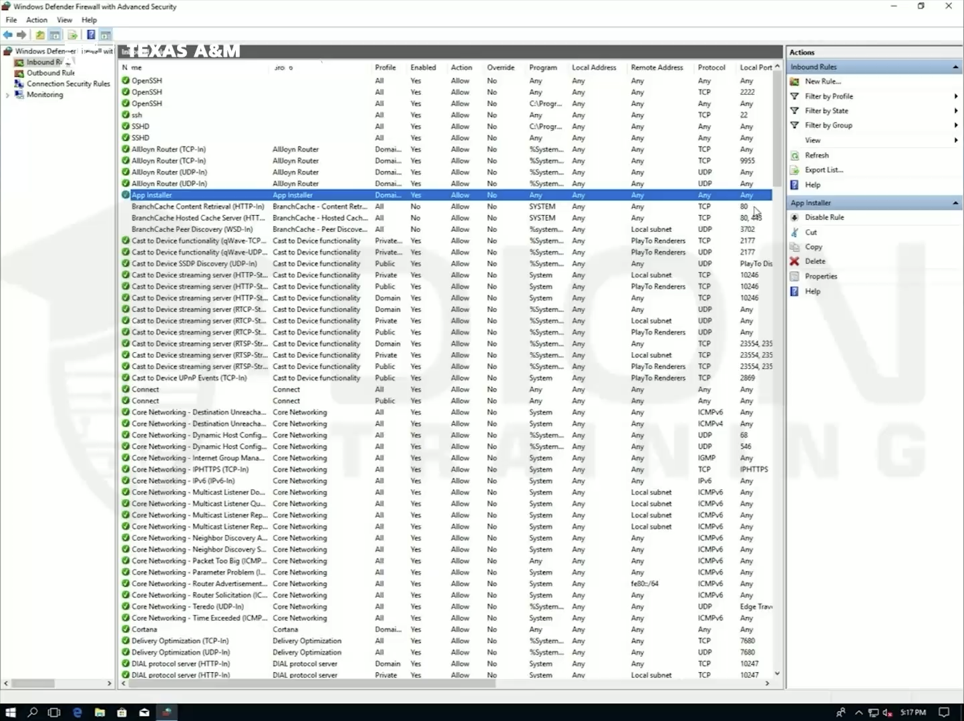The width and height of the screenshot is (964, 721).
Task: Click the red Delete icon in Actions
Action: [794, 261]
